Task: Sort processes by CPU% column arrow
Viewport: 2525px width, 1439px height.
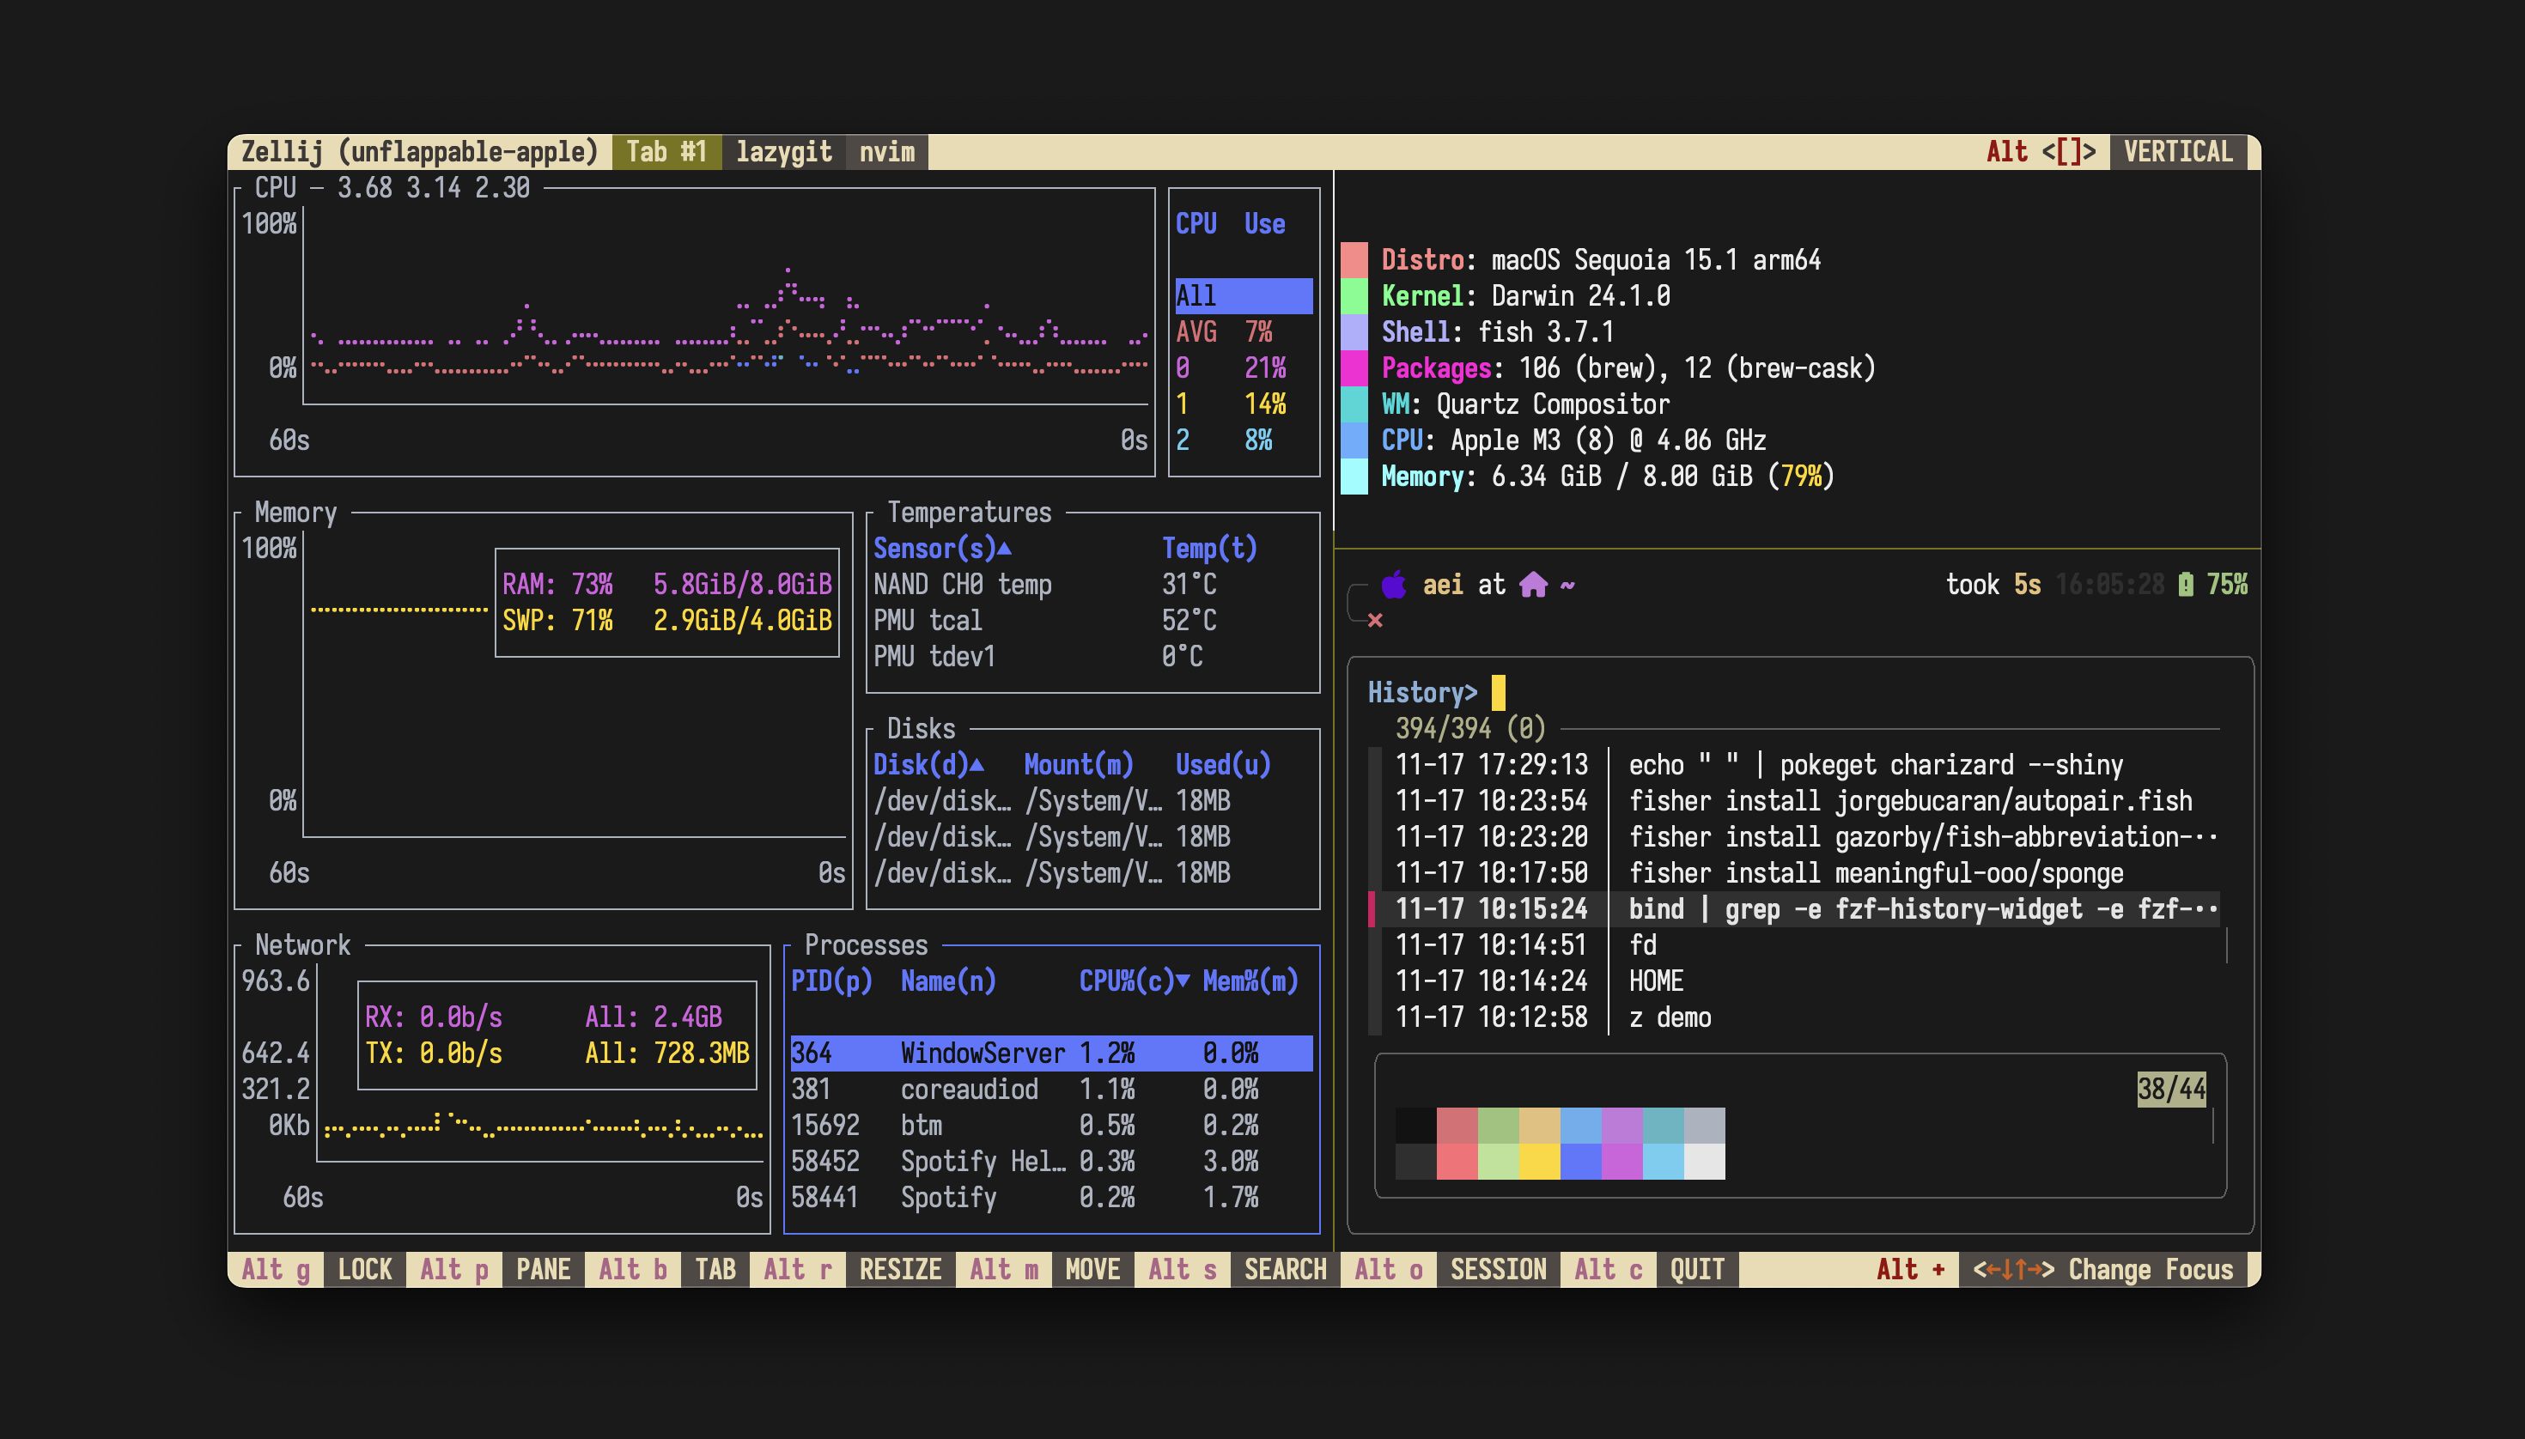Action: [x=1183, y=981]
